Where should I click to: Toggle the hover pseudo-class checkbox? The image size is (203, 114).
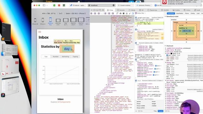pos(151,102)
